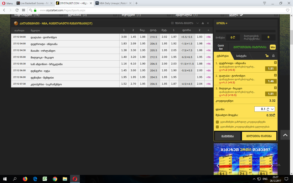The image size is (293, 183).
Task: Click the 210.5 total cell for Dallas - Toronto
Action: 154,37
